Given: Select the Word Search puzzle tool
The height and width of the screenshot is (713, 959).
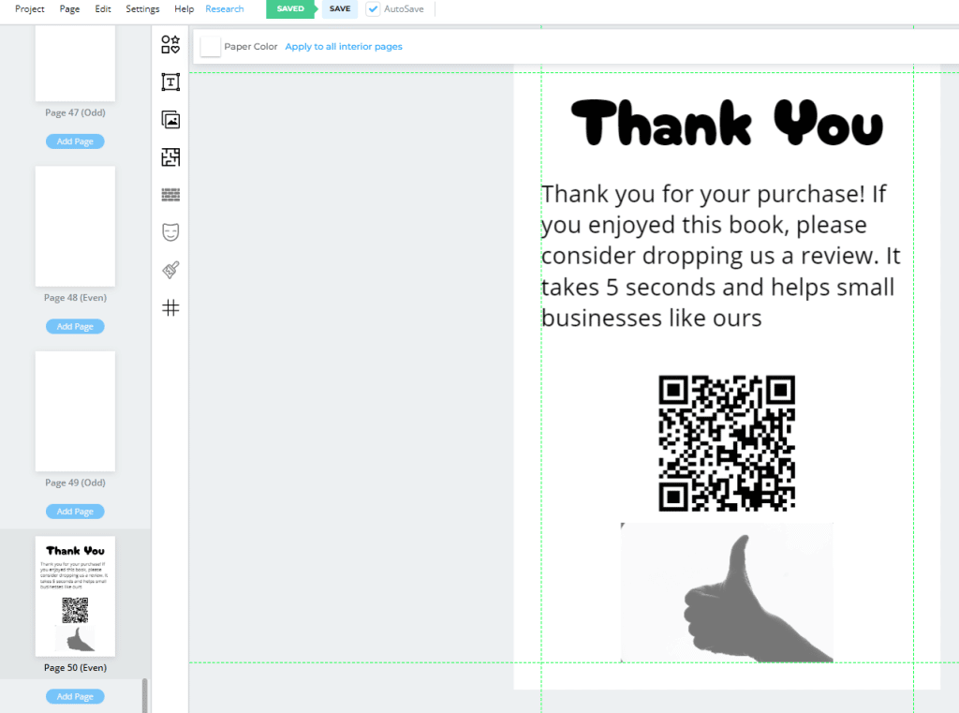Looking at the screenshot, I should pyautogui.click(x=170, y=194).
